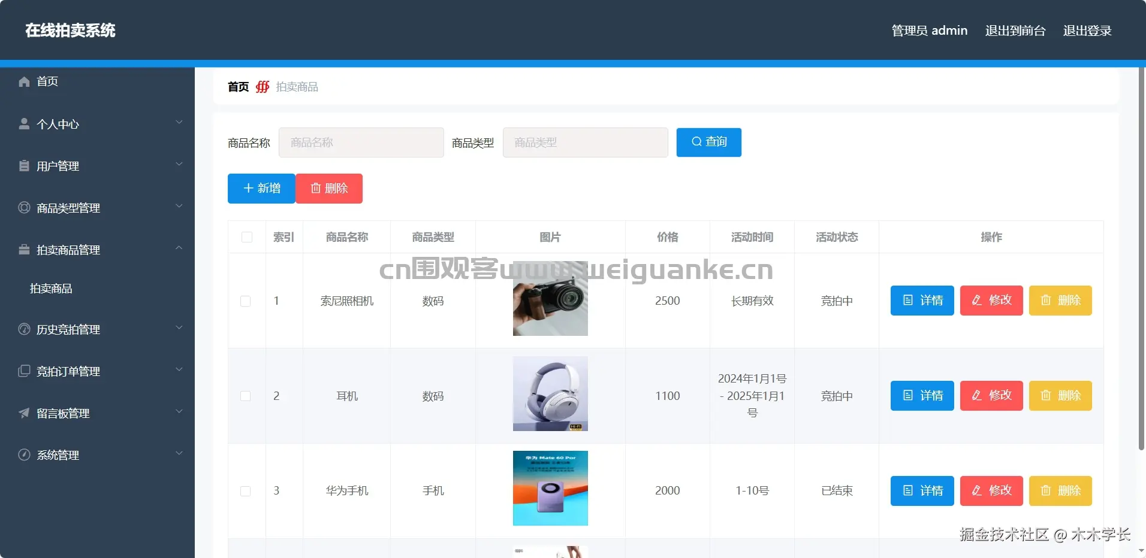Open the 用户管理 sidebar menu
This screenshot has height=558, width=1146.
(x=97, y=166)
